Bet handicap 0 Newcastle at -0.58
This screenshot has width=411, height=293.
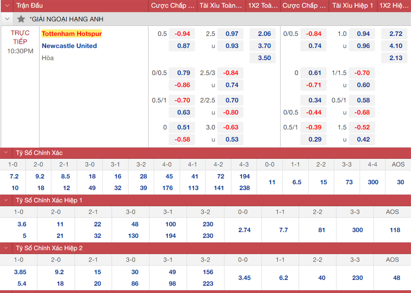pyautogui.click(x=182, y=140)
